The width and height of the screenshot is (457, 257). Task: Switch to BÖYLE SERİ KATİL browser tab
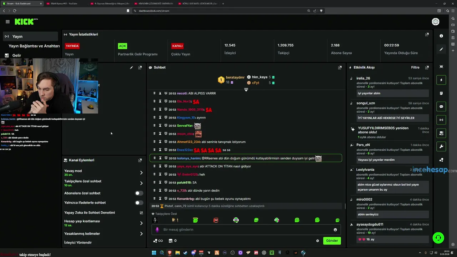197,4
